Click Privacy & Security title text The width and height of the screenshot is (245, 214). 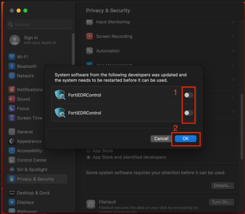[108, 10]
